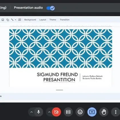Select the Shape tool icon
The height and width of the screenshot is (120, 120).
tap(8, 20)
